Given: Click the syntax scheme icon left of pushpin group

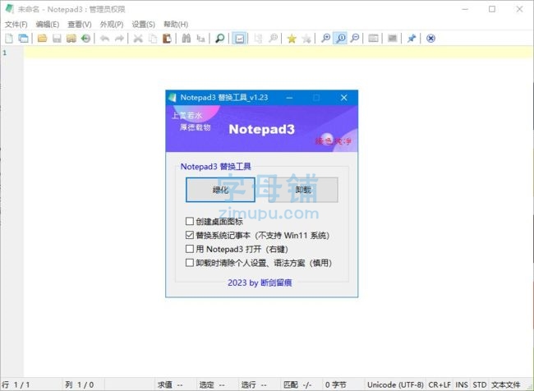Looking at the screenshot, I should [x=393, y=39].
